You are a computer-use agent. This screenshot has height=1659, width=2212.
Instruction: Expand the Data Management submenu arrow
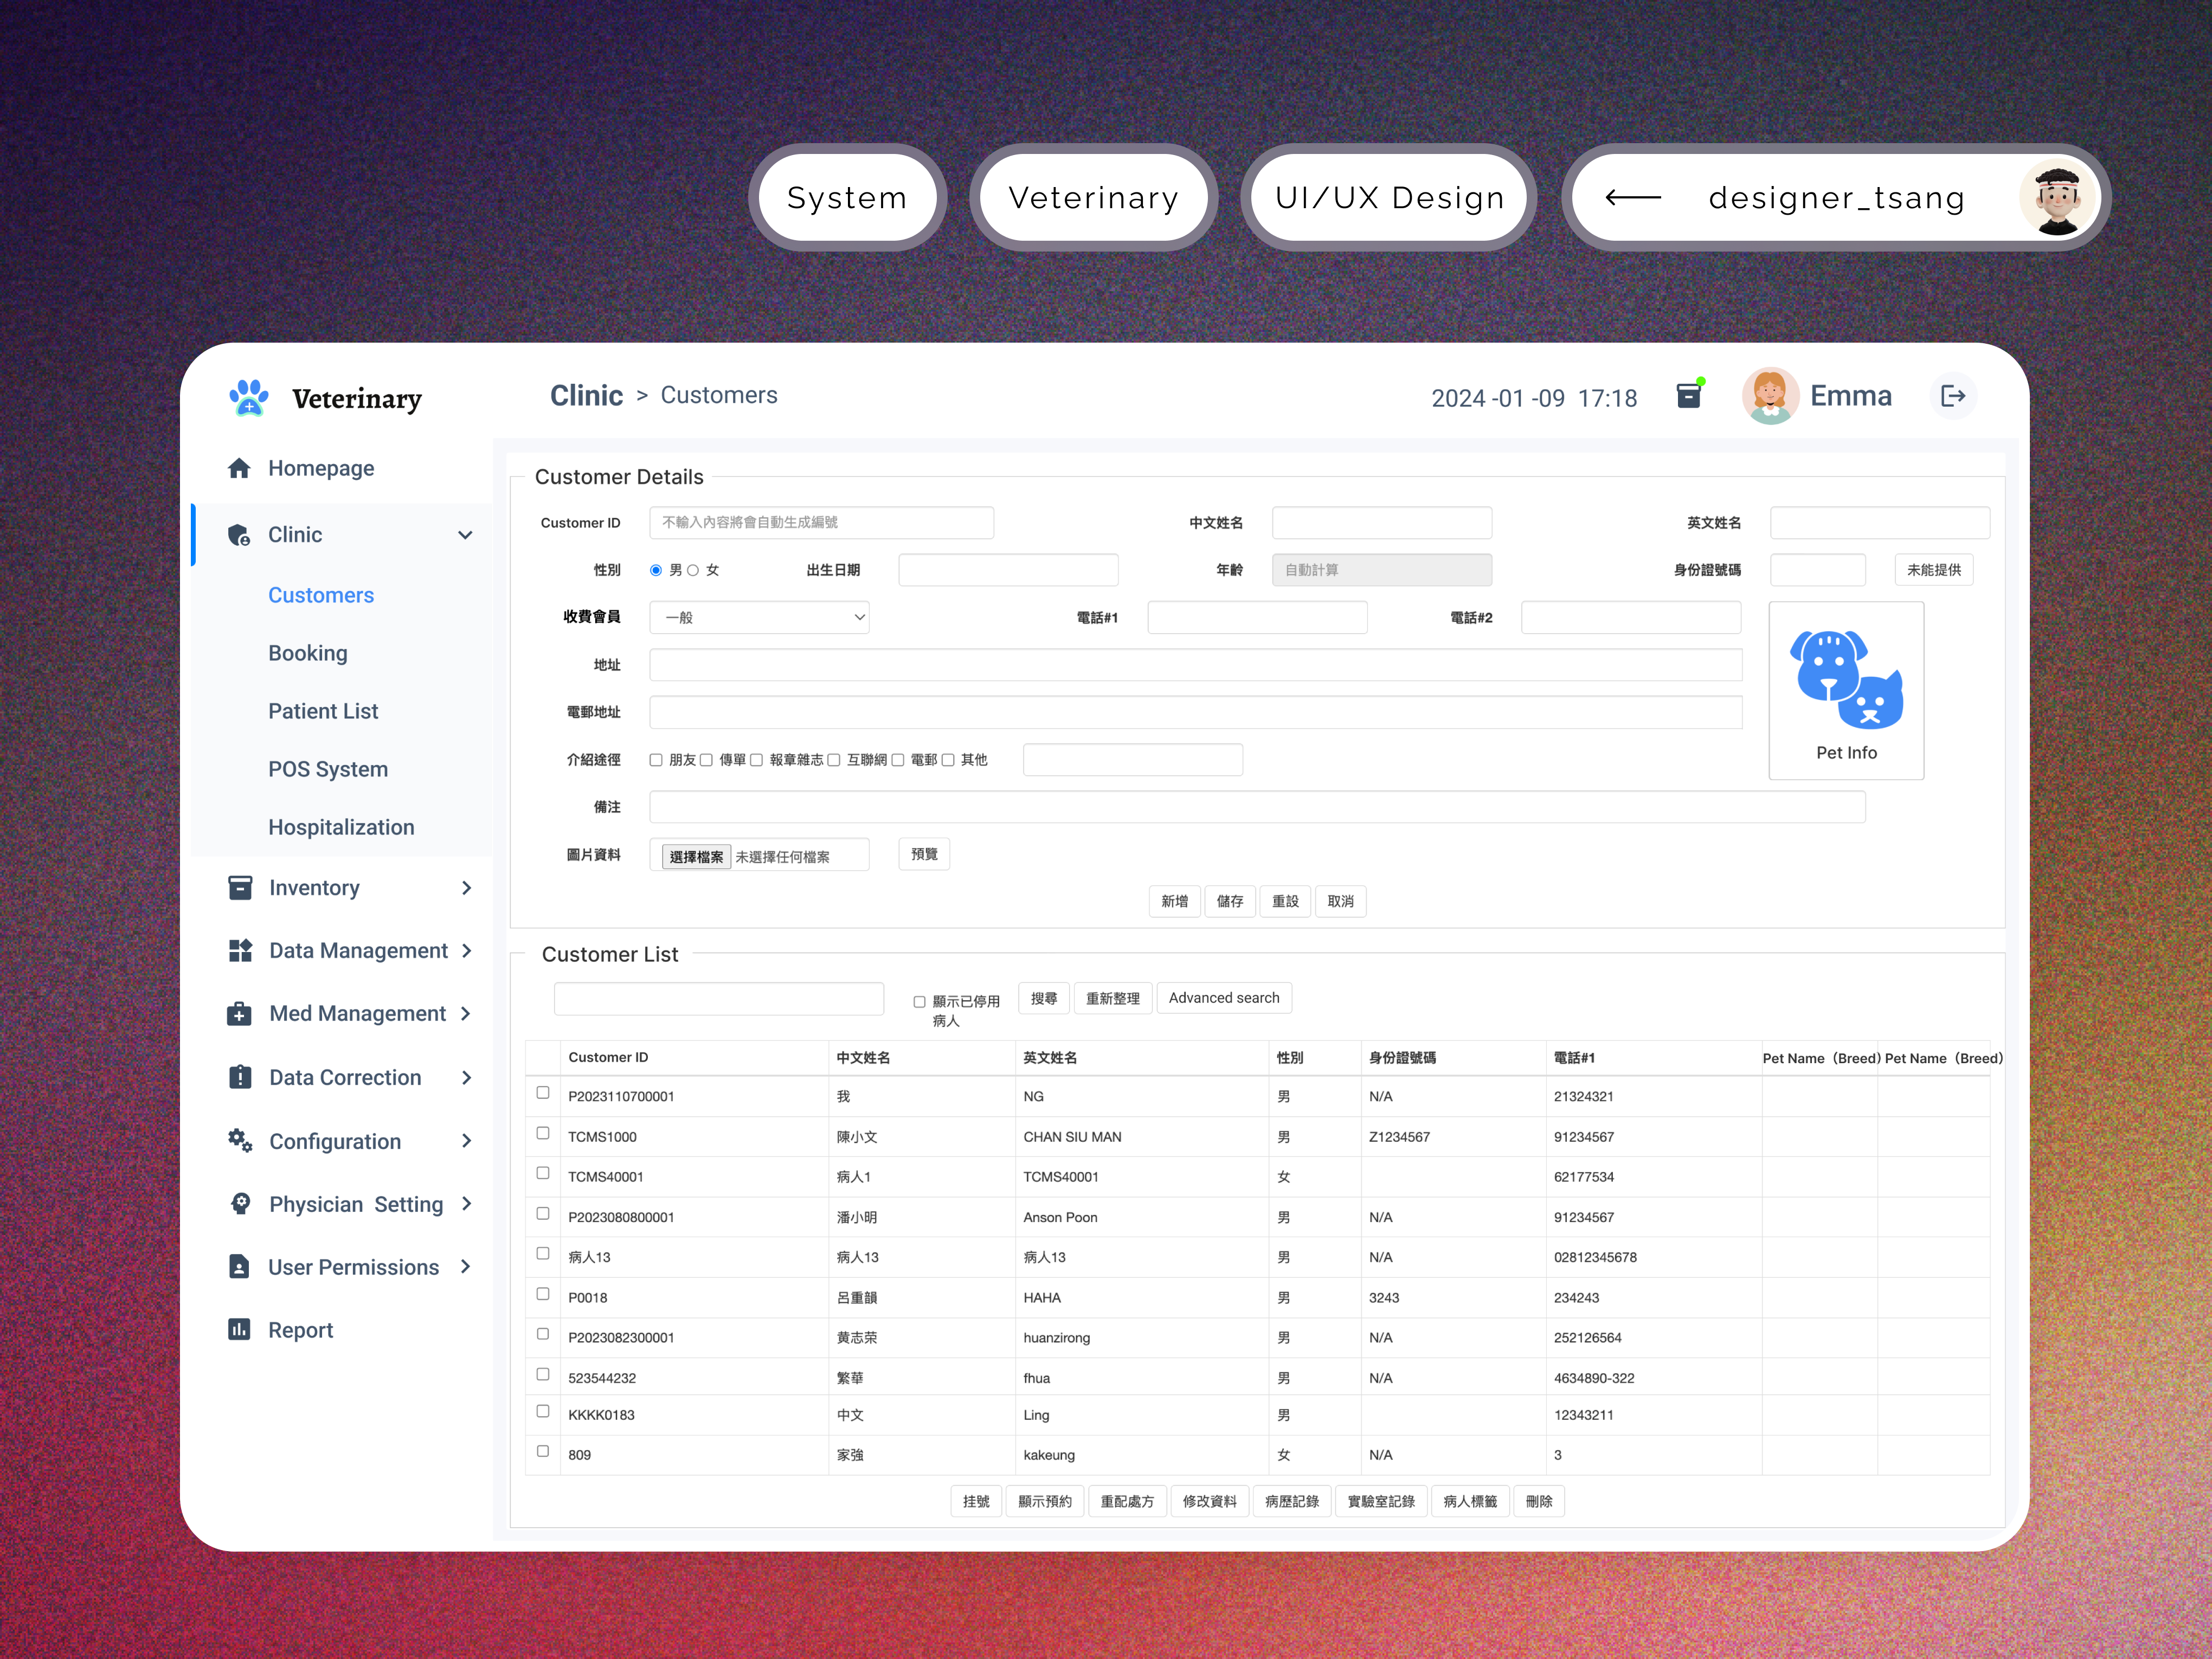[x=466, y=950]
